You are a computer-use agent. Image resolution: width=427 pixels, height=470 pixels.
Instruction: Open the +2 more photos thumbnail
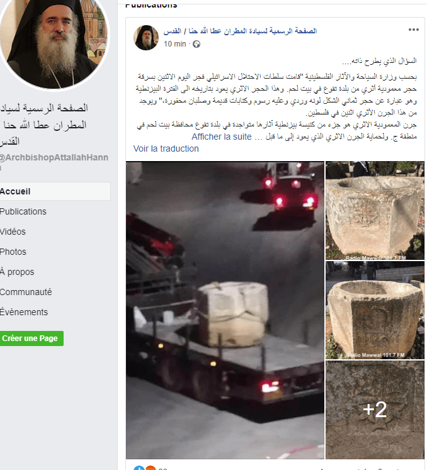coord(375,410)
